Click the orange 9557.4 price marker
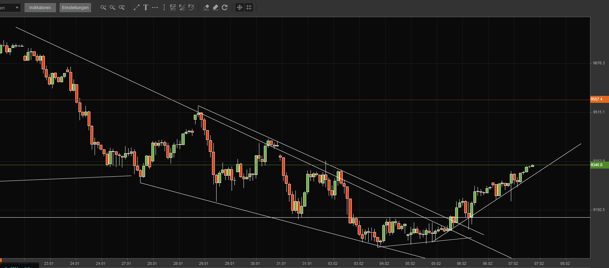The image size is (609, 268). 599,99
